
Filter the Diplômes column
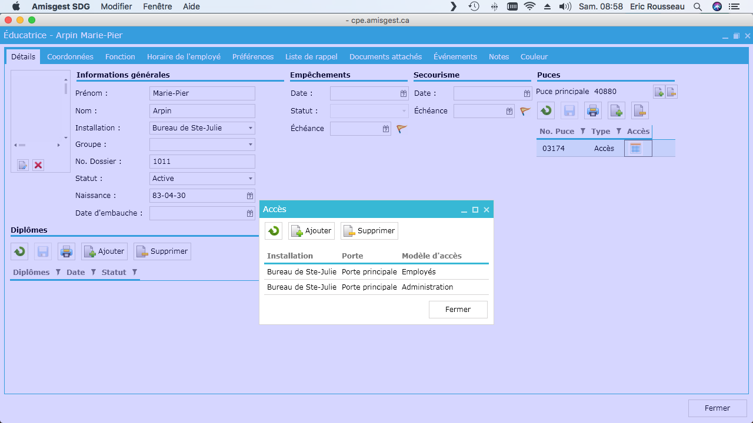point(58,273)
